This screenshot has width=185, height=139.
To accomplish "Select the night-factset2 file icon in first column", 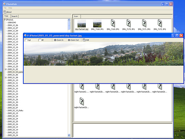I will pos(82,88).
